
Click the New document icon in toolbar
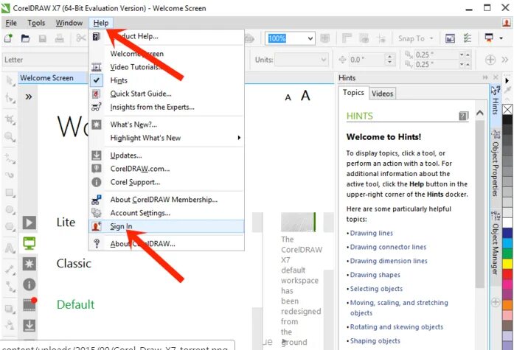click(8, 38)
